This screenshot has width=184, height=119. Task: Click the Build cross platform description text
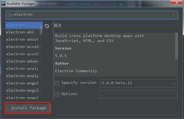tap(100, 38)
